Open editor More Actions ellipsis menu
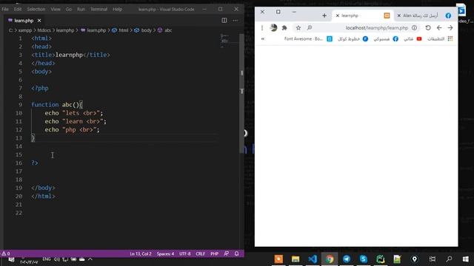 click(236, 20)
